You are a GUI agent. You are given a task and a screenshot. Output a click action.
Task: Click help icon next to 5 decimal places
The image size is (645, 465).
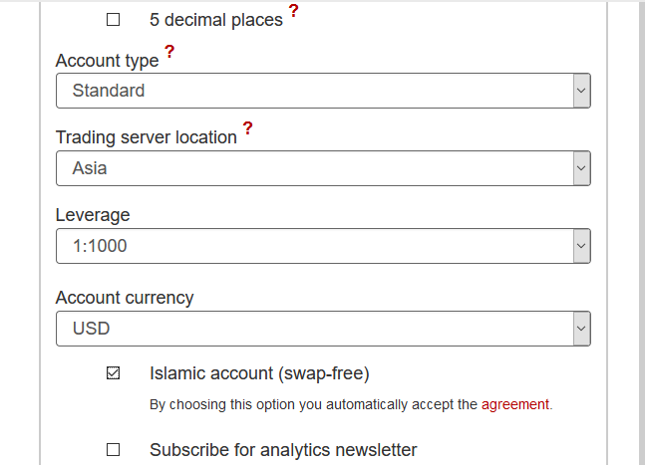(293, 10)
